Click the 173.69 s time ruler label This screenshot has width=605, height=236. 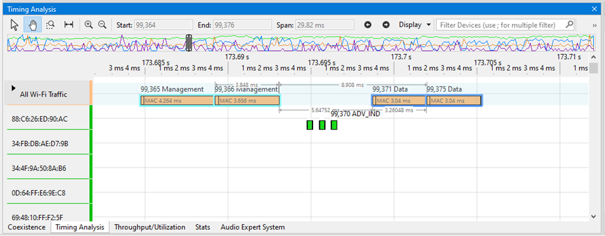point(237,57)
